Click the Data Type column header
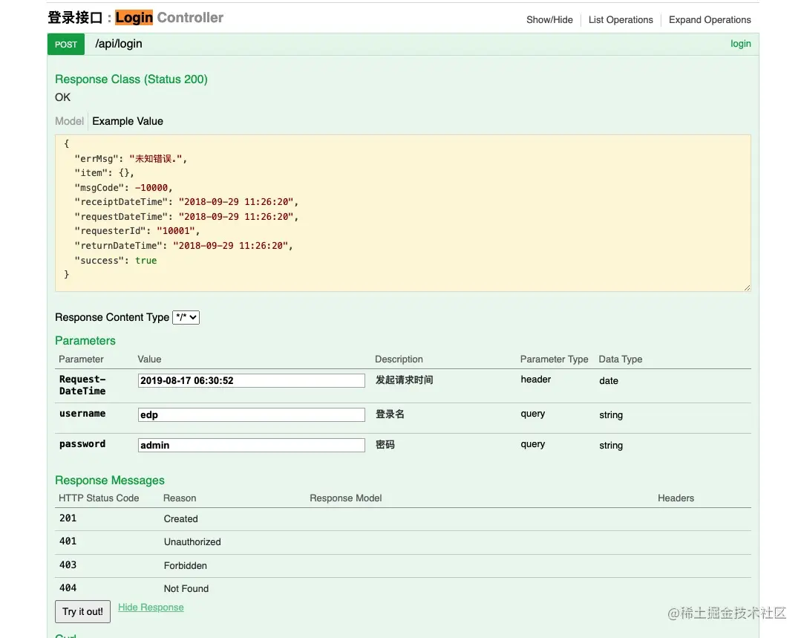 tap(621, 359)
